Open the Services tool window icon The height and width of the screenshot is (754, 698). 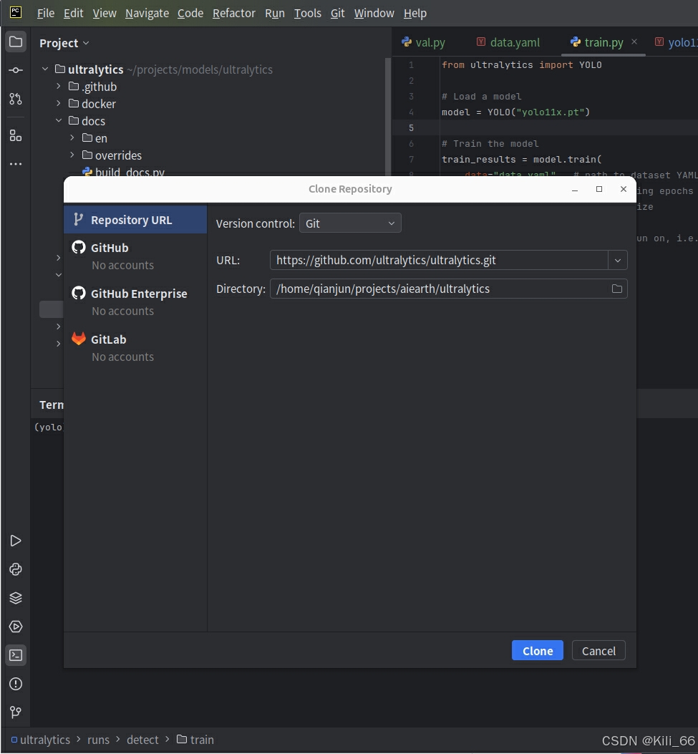(x=16, y=627)
